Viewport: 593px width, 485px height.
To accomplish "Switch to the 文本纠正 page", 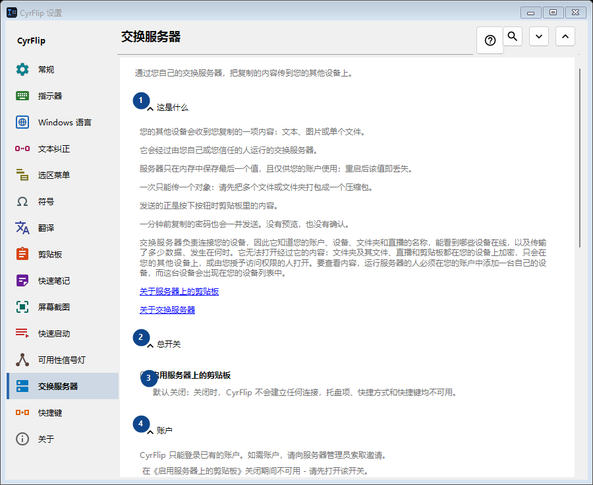I will point(63,148).
